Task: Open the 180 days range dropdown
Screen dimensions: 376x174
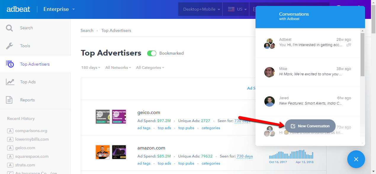Action: 91,68
